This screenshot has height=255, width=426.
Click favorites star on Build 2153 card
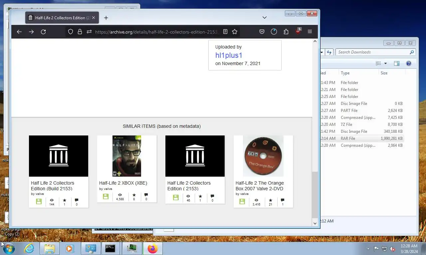(65, 200)
